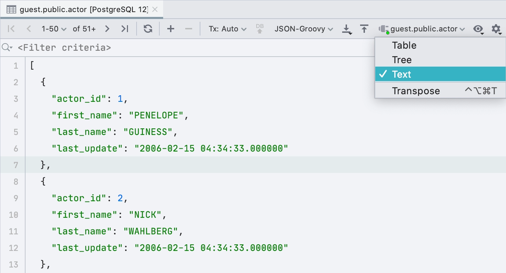Select the guest.public.actor editor tab

81,9
